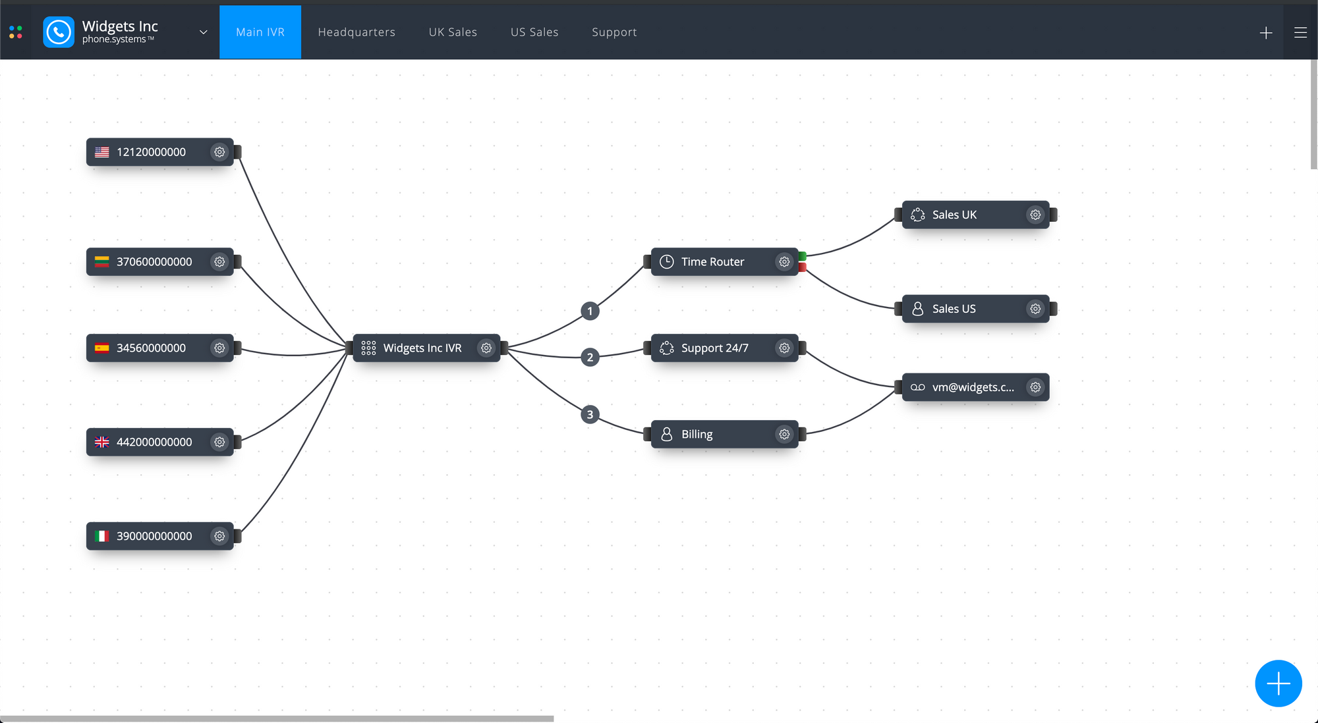Open Billing node settings gear
Screen dimensions: 1318x723
(x=784, y=434)
